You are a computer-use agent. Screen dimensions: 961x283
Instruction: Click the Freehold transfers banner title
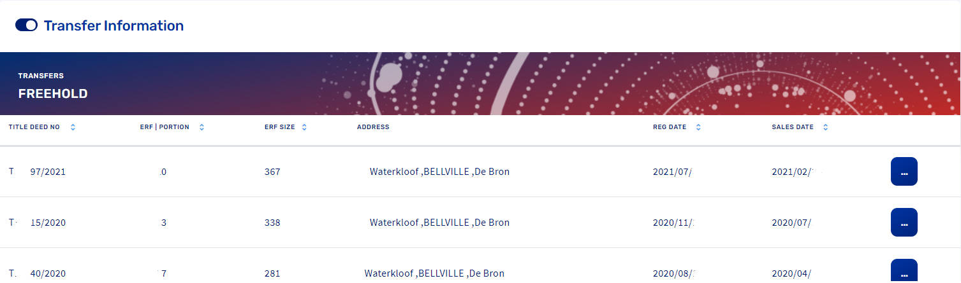click(x=53, y=94)
